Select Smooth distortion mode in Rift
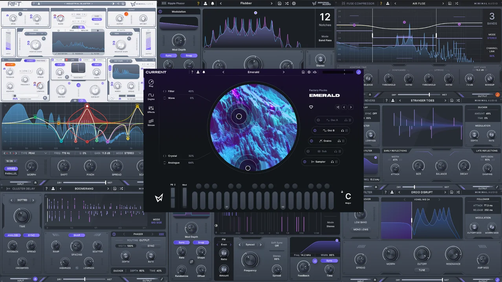502x282 pixels. 96,19
